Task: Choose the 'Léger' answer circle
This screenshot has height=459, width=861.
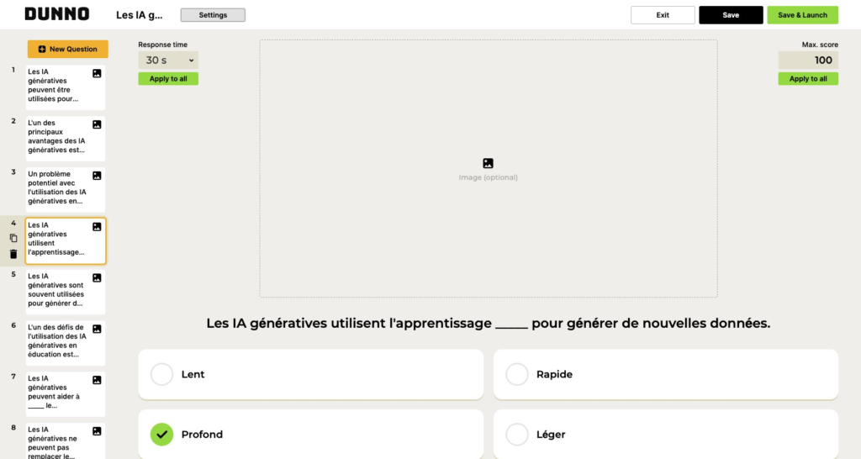Action: point(517,435)
